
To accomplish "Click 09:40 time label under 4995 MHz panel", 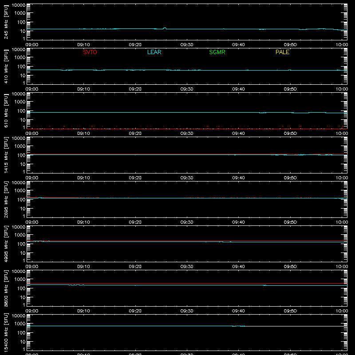I will click(x=238, y=267).
